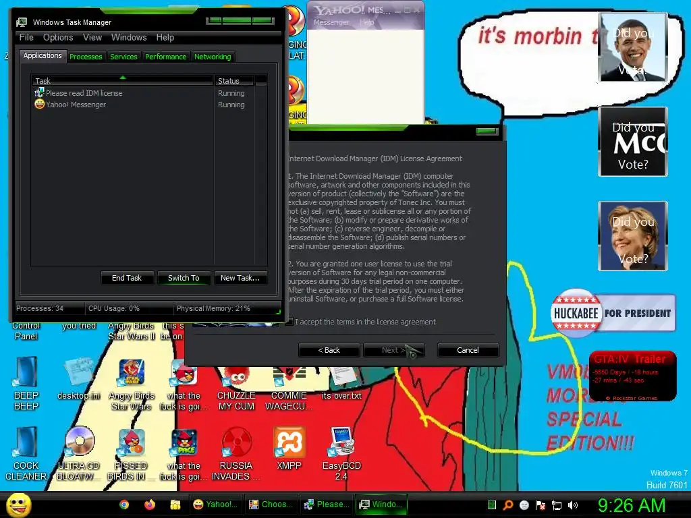Click the End Task button
This screenshot has width=691, height=518.
127,278
